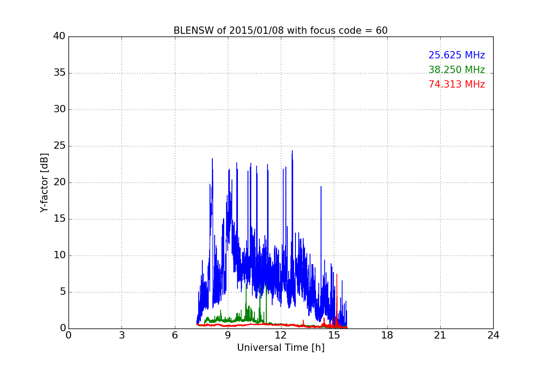
Task: Click y-axis tick label '15'
Action: pyautogui.click(x=59, y=219)
